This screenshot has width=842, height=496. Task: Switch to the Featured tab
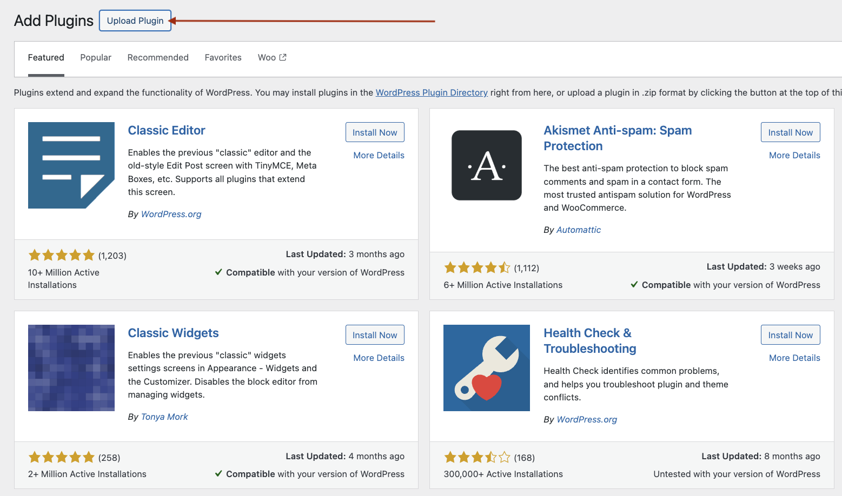pos(46,57)
